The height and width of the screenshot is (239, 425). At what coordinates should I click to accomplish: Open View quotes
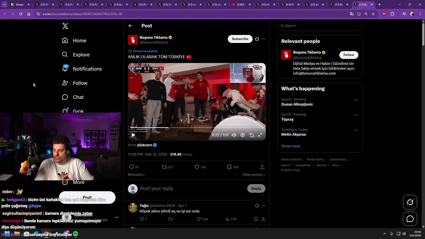(254, 175)
